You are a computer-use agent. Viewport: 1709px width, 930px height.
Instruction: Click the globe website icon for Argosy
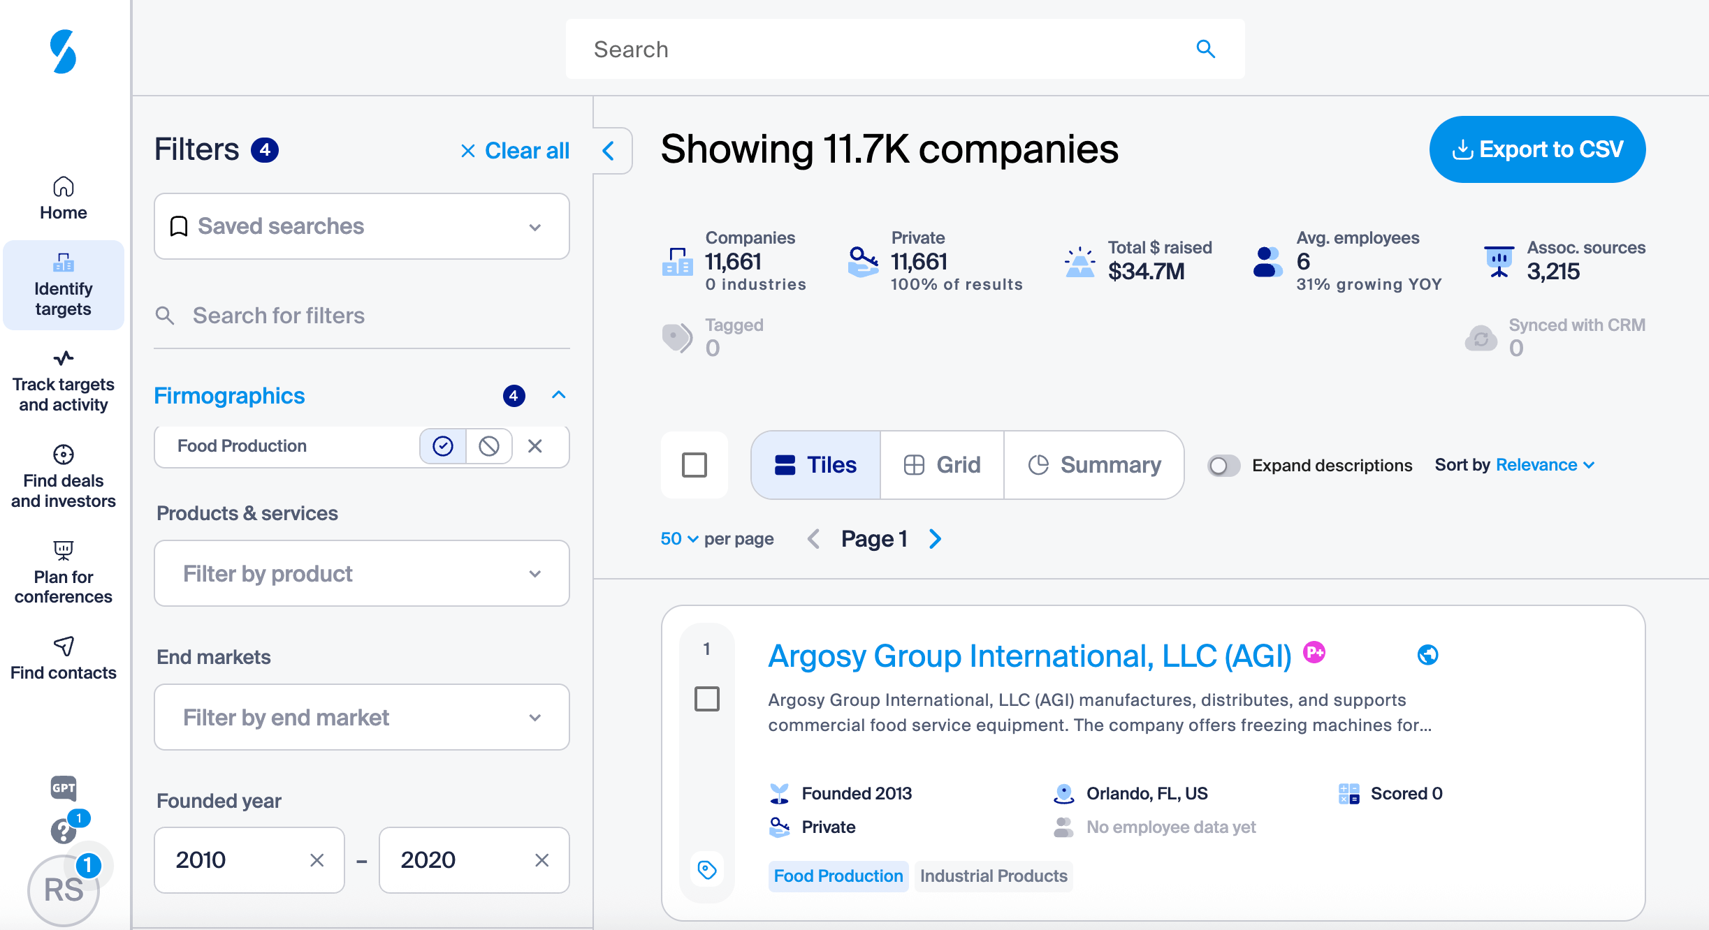click(1427, 655)
